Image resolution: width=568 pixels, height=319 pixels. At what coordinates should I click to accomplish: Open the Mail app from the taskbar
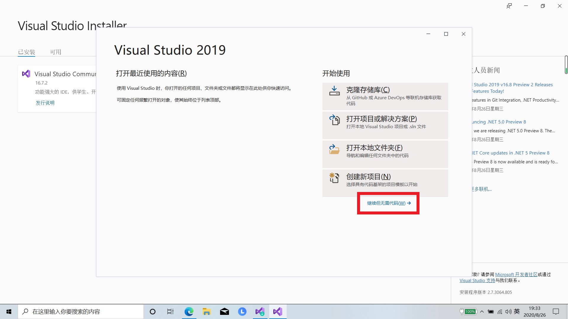(224, 312)
